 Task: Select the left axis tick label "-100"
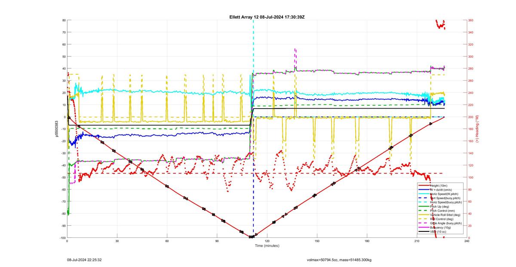pyautogui.click(x=62, y=238)
